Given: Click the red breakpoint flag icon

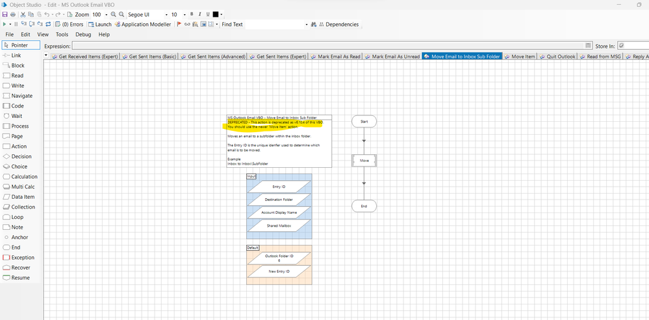Looking at the screenshot, I should [179, 25].
